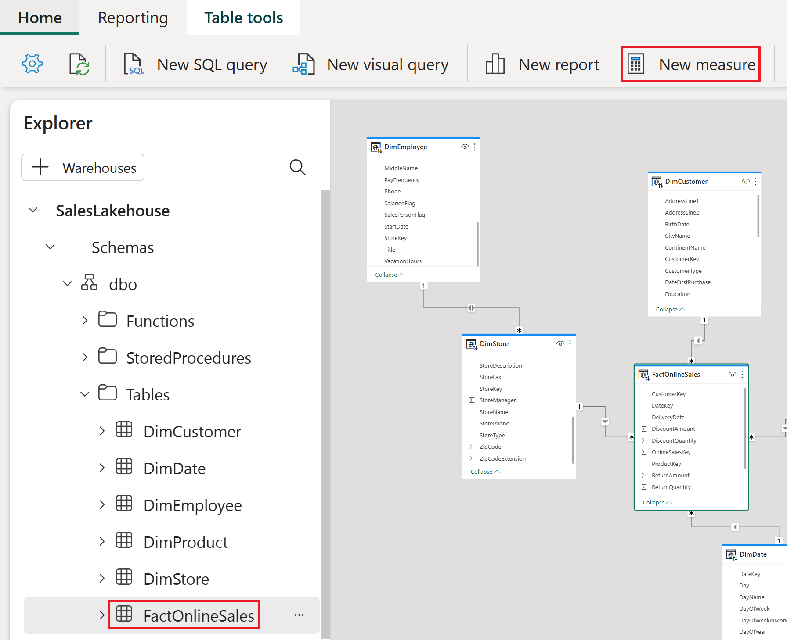787x640 pixels.
Task: Click the FactOnlineSales table grid icon
Action: coord(124,614)
